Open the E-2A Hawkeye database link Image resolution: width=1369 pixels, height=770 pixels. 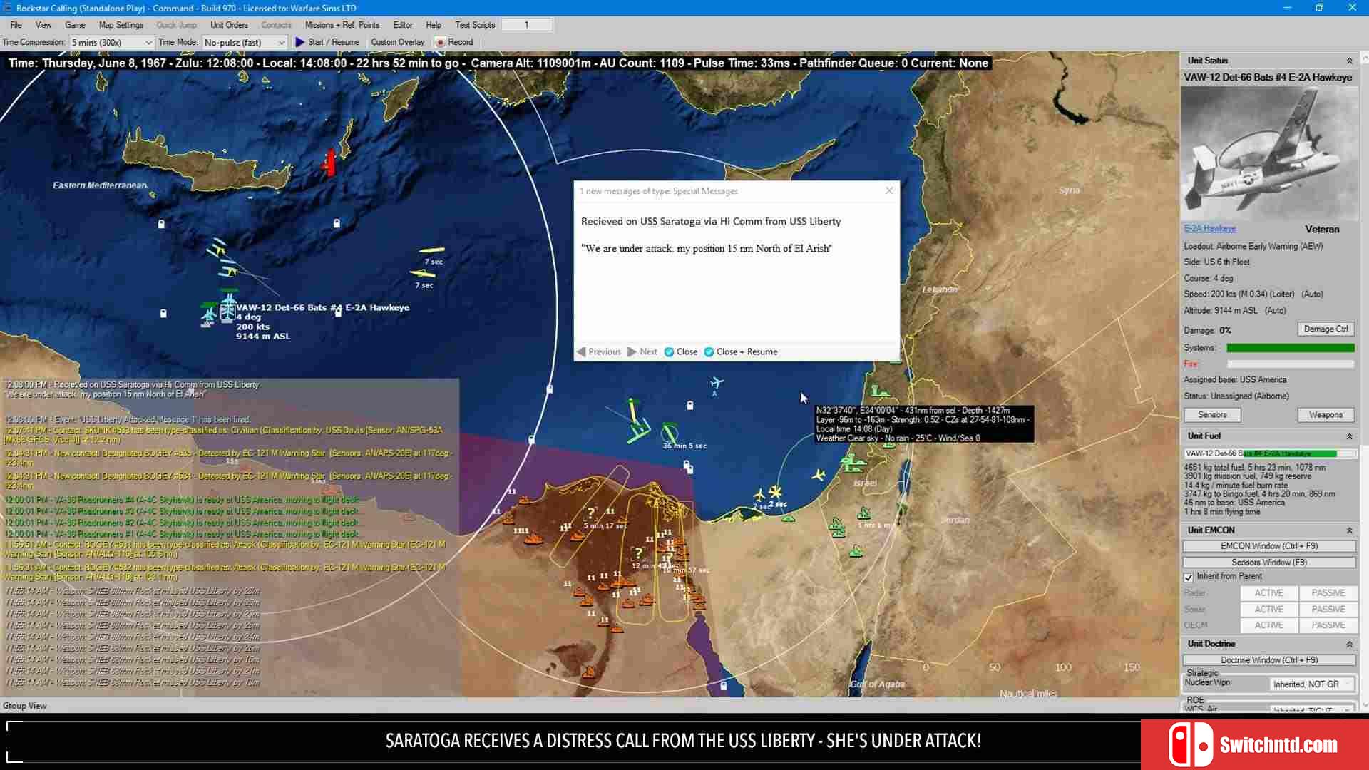click(1209, 228)
